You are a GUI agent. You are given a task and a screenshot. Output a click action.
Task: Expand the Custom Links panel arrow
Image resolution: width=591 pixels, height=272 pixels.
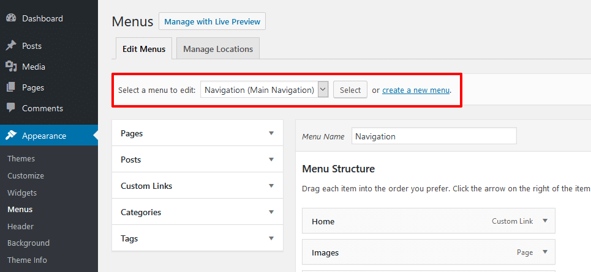click(x=271, y=186)
